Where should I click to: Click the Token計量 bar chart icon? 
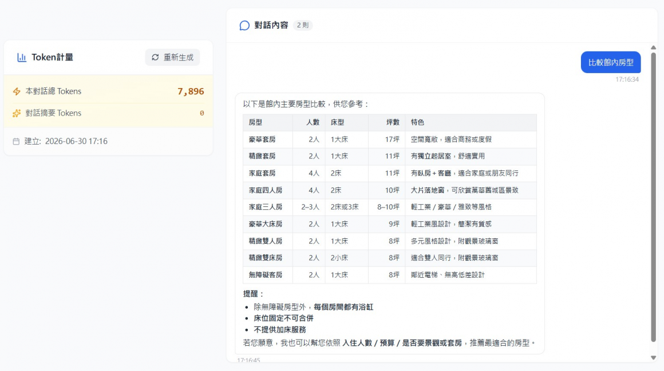pos(22,58)
